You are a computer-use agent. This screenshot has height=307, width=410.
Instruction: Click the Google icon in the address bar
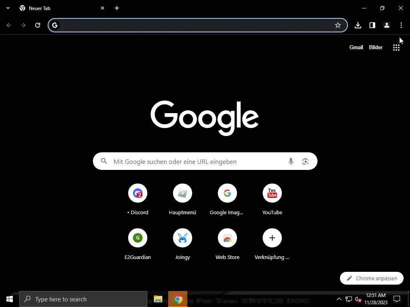(x=54, y=25)
